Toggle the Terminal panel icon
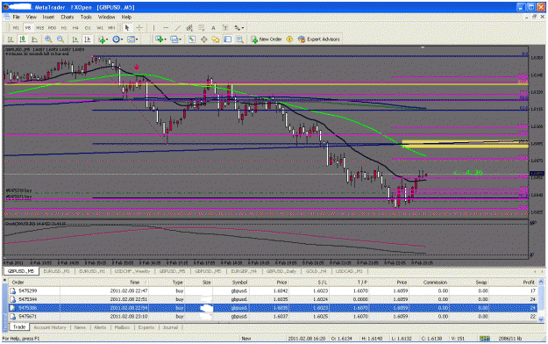 coord(228,39)
